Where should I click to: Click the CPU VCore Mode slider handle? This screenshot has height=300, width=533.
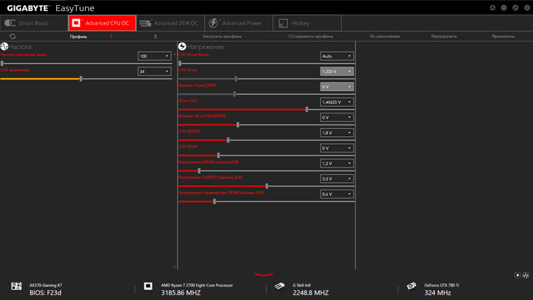(180, 63)
